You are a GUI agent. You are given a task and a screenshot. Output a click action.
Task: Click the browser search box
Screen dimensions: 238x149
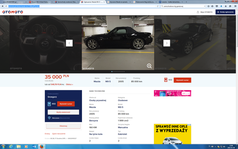click(x=183, y=6)
